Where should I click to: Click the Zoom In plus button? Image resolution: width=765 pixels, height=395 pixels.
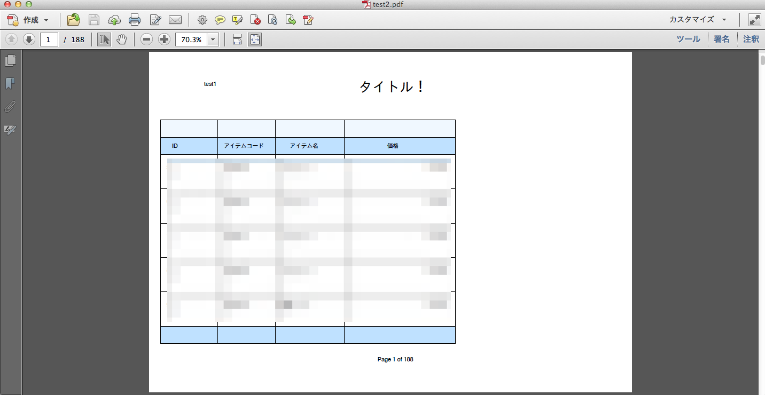tap(165, 39)
